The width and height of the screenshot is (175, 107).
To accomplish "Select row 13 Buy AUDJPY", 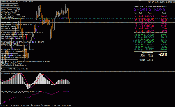I will [x=150, y=47].
